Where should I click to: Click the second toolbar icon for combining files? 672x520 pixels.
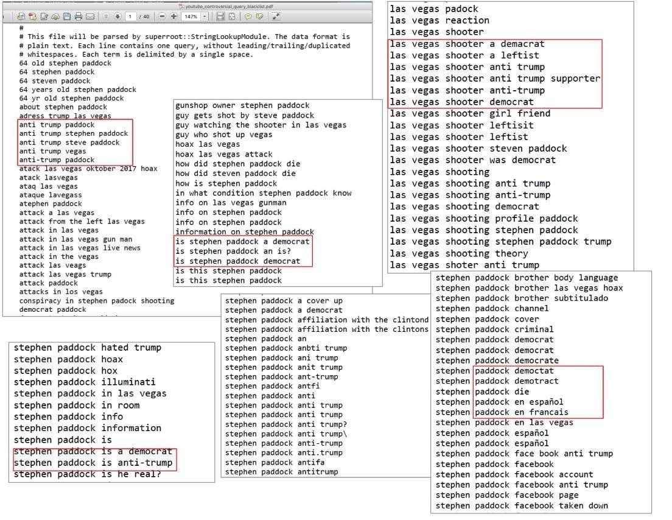coord(32,16)
